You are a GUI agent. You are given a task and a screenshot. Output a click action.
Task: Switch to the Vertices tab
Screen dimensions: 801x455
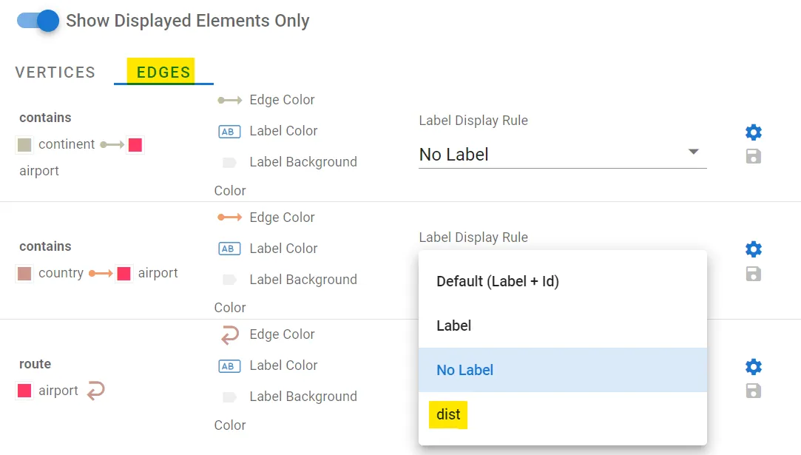pos(55,72)
